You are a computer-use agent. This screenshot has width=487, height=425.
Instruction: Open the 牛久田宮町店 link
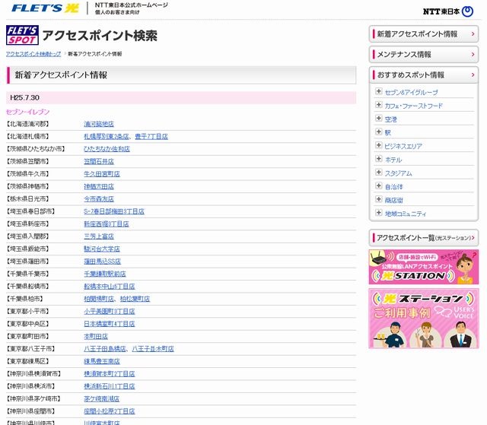tap(102, 174)
